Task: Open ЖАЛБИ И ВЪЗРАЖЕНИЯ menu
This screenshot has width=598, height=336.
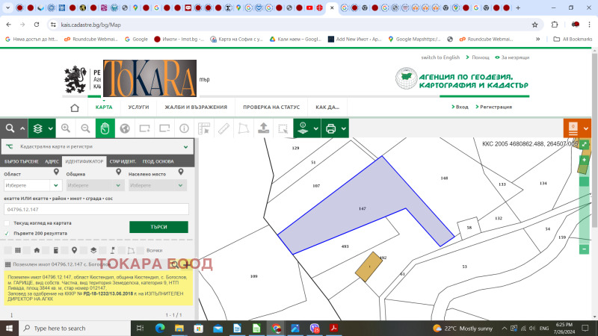Action: point(196,108)
